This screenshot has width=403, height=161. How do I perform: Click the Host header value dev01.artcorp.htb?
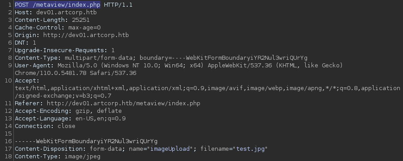click(66, 12)
